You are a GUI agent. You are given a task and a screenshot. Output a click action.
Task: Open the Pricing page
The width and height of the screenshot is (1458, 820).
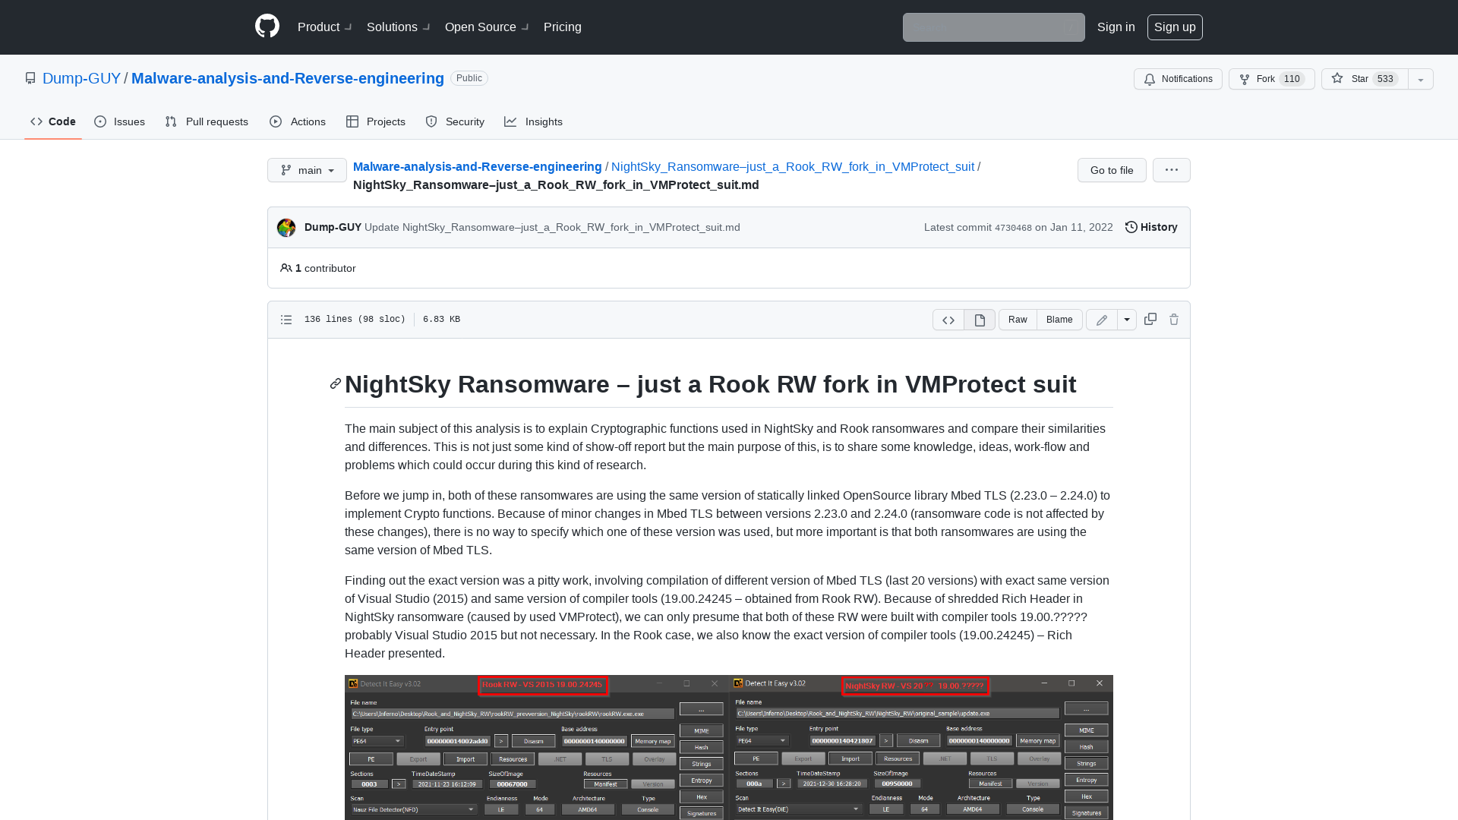(x=563, y=27)
